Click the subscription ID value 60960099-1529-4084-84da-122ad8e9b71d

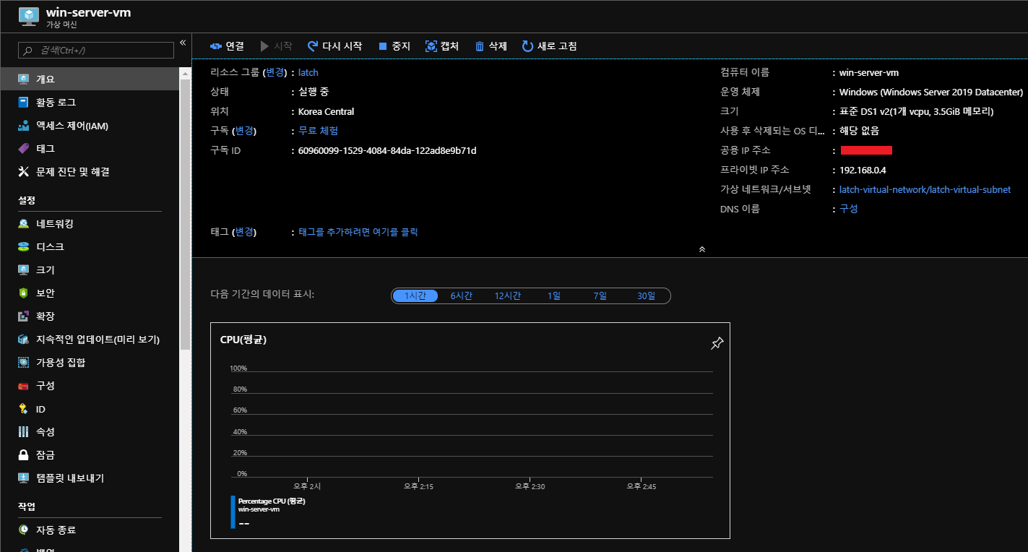pos(387,150)
